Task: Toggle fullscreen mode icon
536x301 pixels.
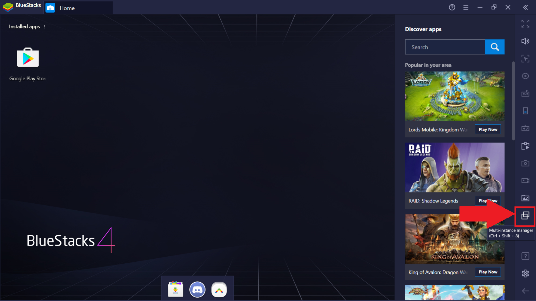Action: pyautogui.click(x=525, y=24)
